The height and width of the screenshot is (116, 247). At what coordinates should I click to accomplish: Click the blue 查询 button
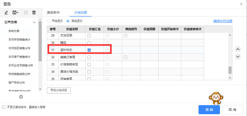[209, 109]
